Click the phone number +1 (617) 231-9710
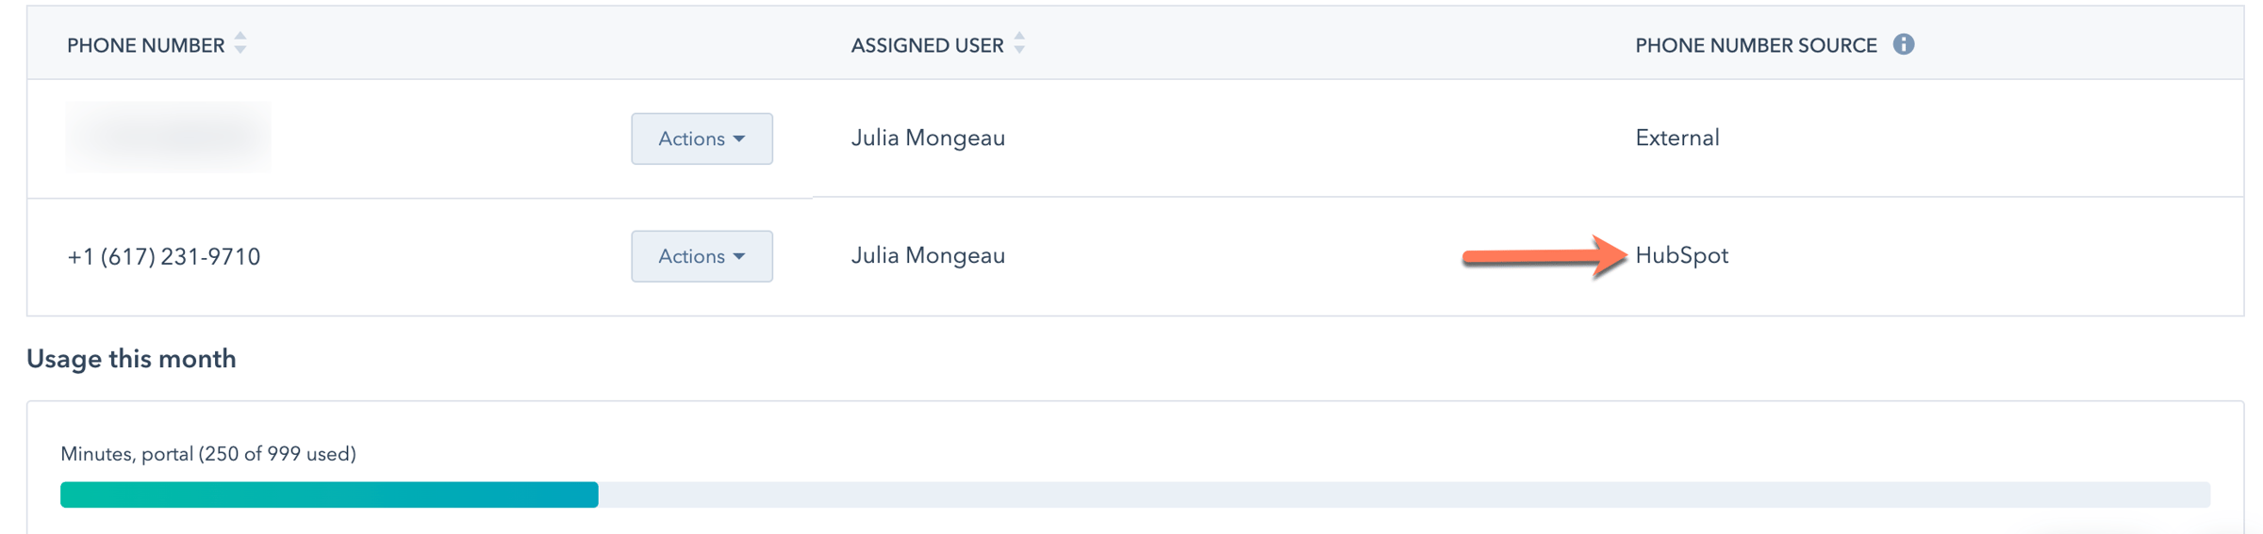Image resolution: width=2263 pixels, height=534 pixels. (164, 256)
